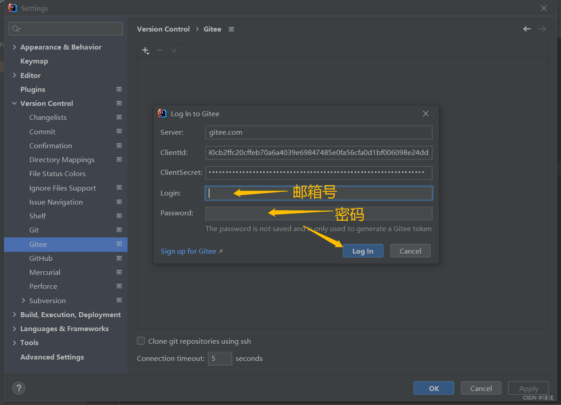Click the Server field with gitee.com
Image resolution: width=561 pixels, height=405 pixels.
pos(319,132)
